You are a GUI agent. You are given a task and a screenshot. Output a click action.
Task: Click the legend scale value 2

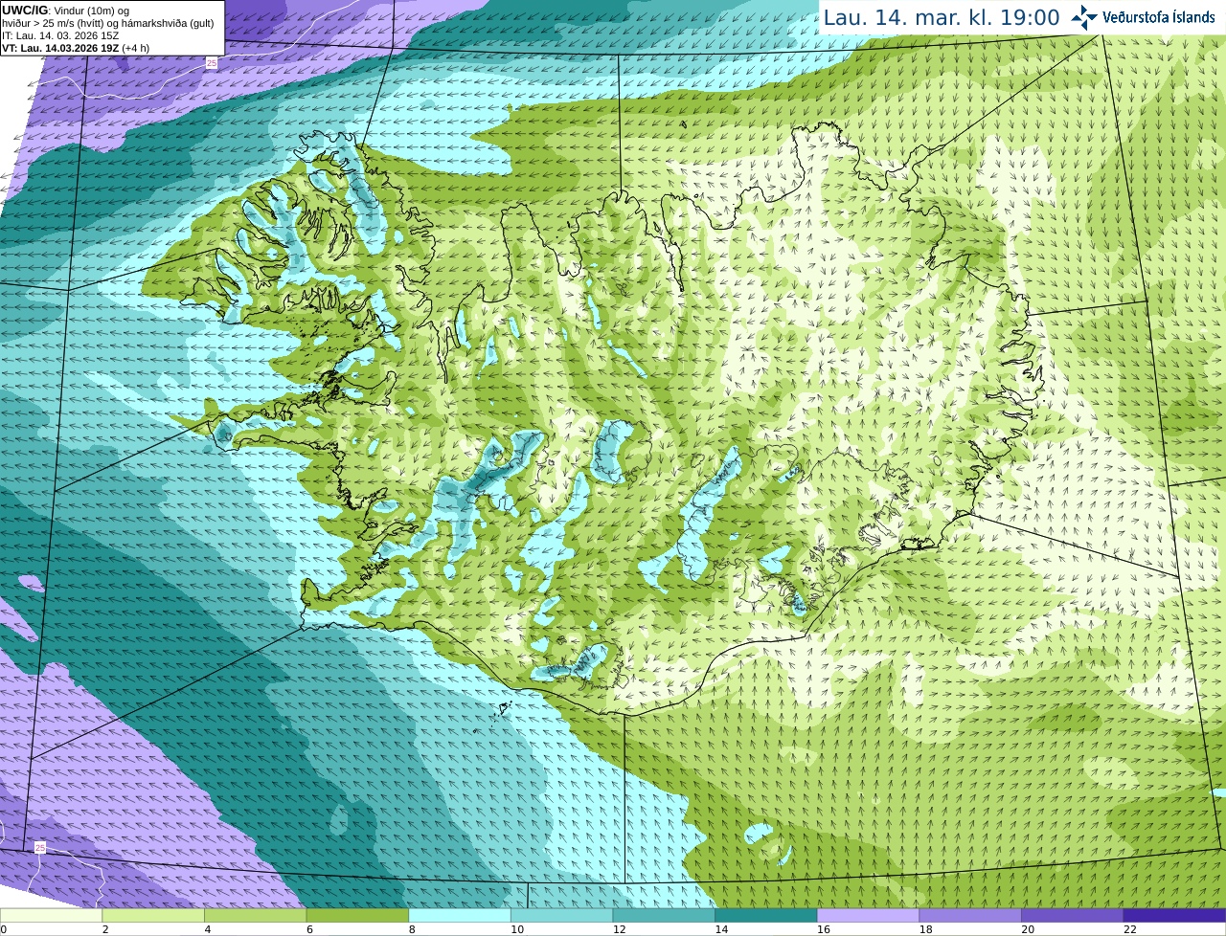[105, 929]
